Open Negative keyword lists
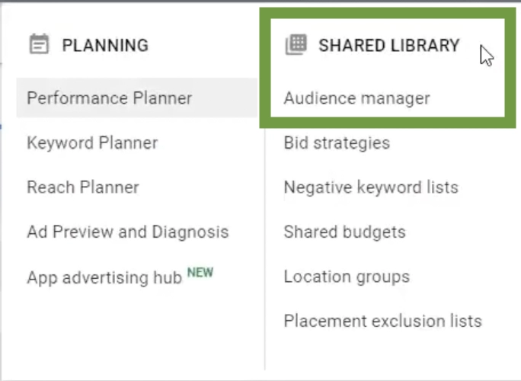 click(371, 187)
